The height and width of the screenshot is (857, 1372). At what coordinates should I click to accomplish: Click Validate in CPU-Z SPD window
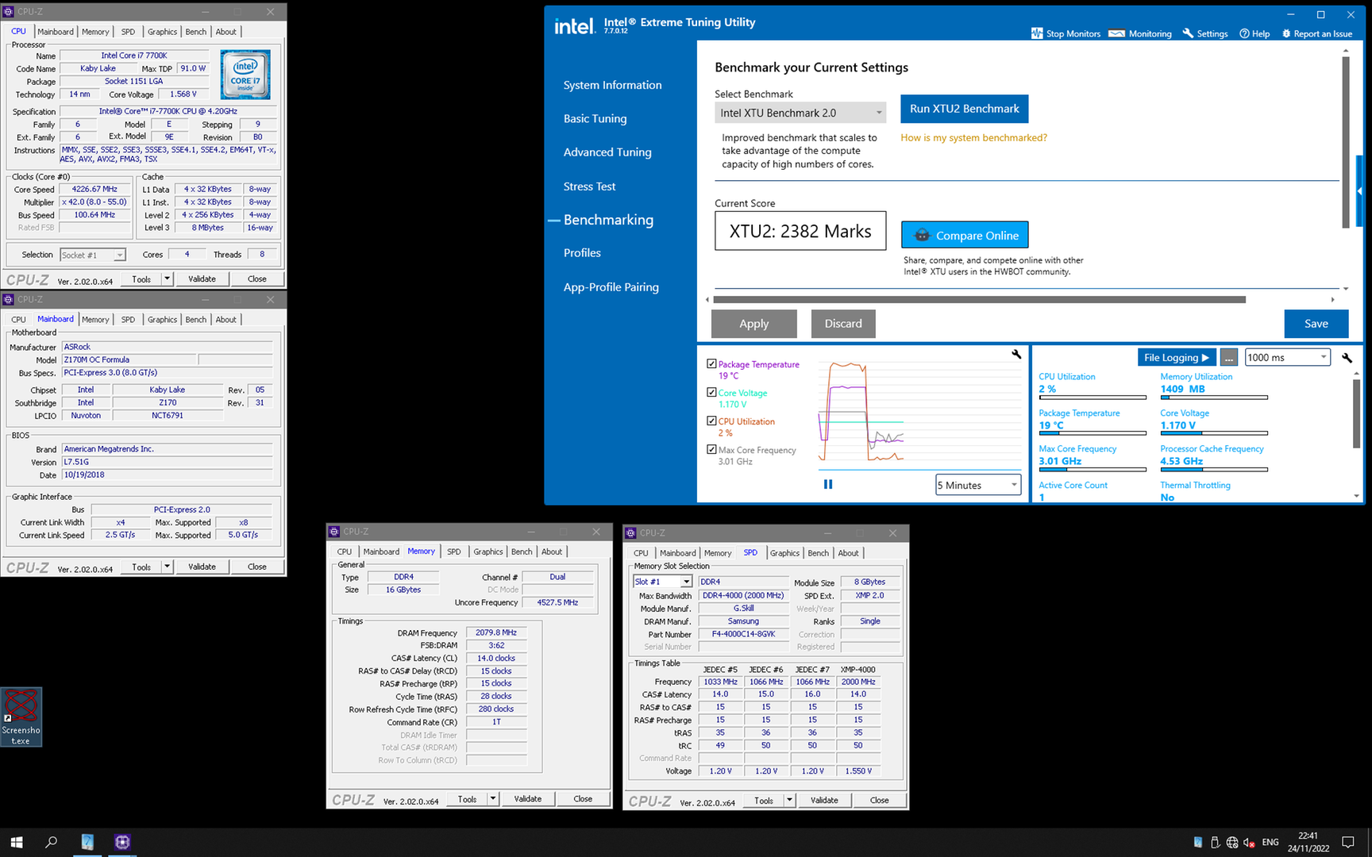tap(824, 800)
